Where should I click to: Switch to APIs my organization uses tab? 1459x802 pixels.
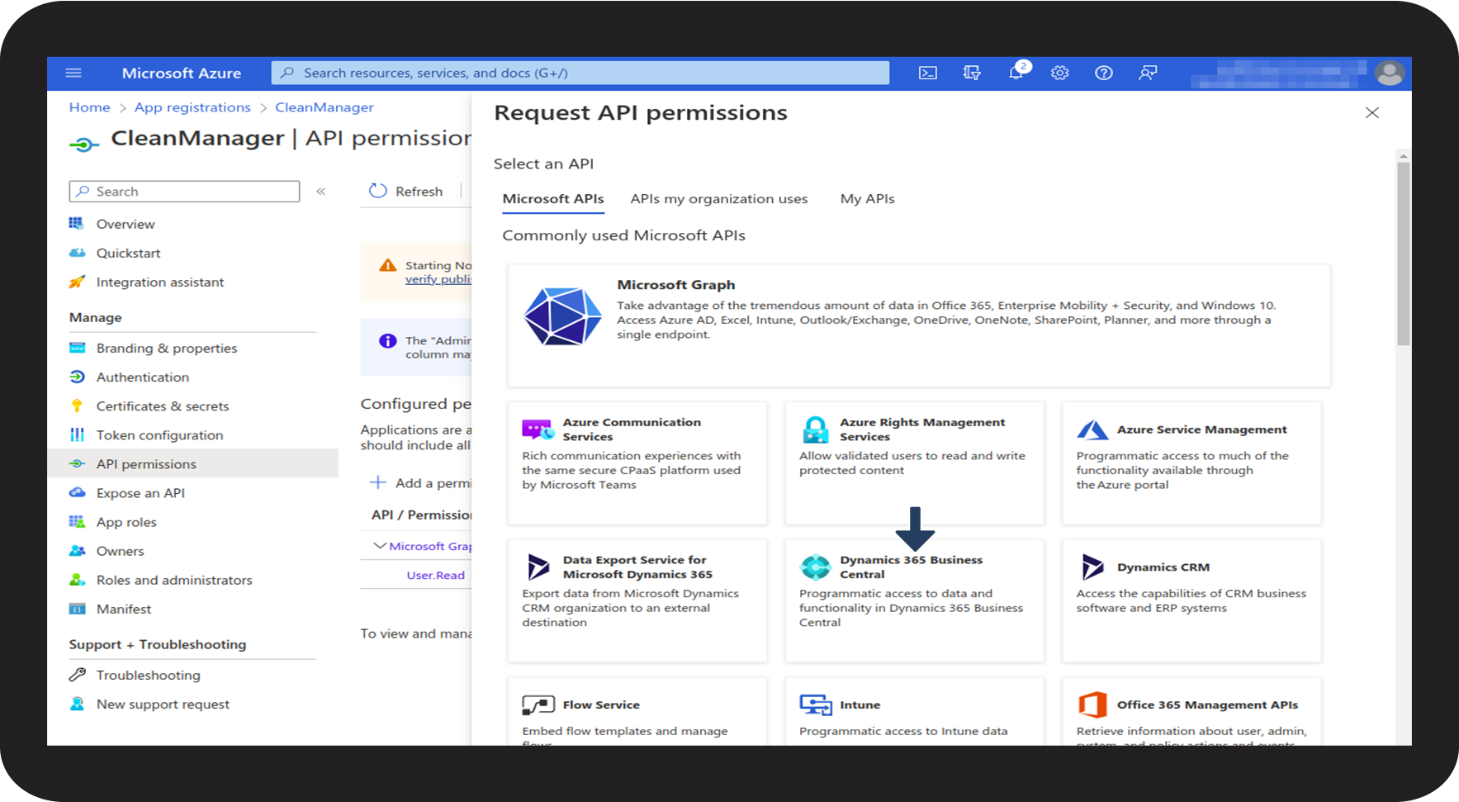tap(718, 199)
